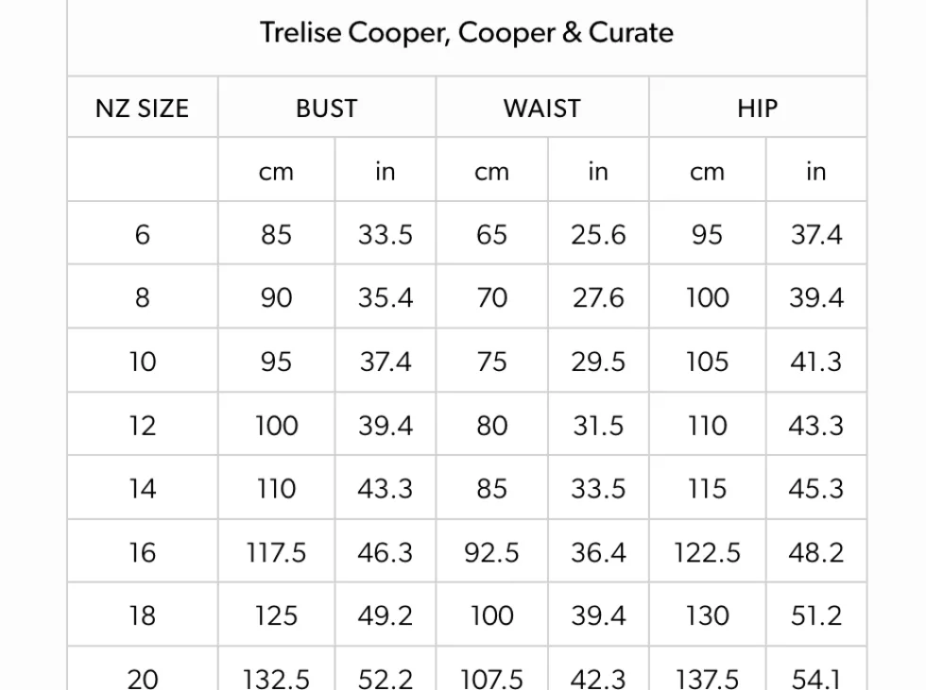Click the cm subheader under BUST
This screenshot has height=690, width=926.
point(276,172)
